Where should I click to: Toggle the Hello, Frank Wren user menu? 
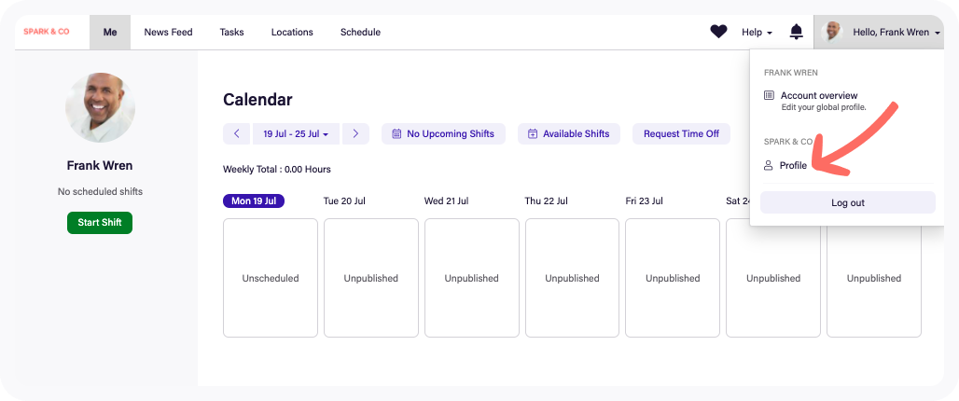pyautogui.click(x=879, y=32)
